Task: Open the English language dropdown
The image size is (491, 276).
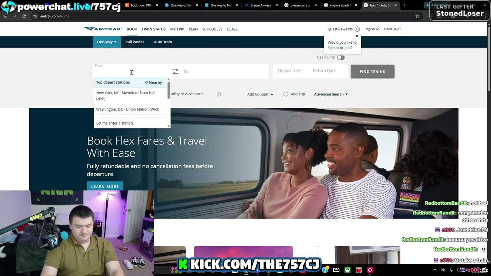Action: 371,29
